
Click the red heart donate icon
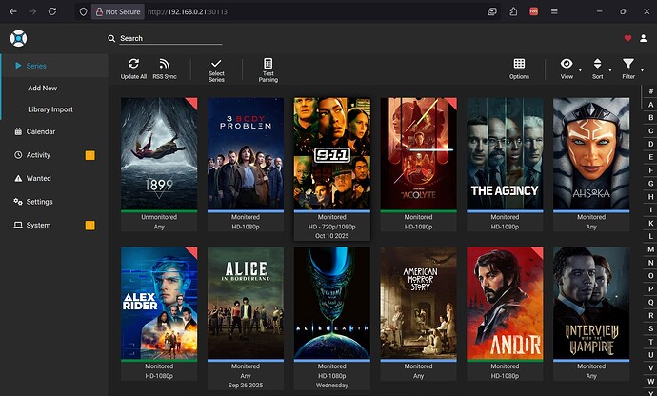pyautogui.click(x=627, y=38)
